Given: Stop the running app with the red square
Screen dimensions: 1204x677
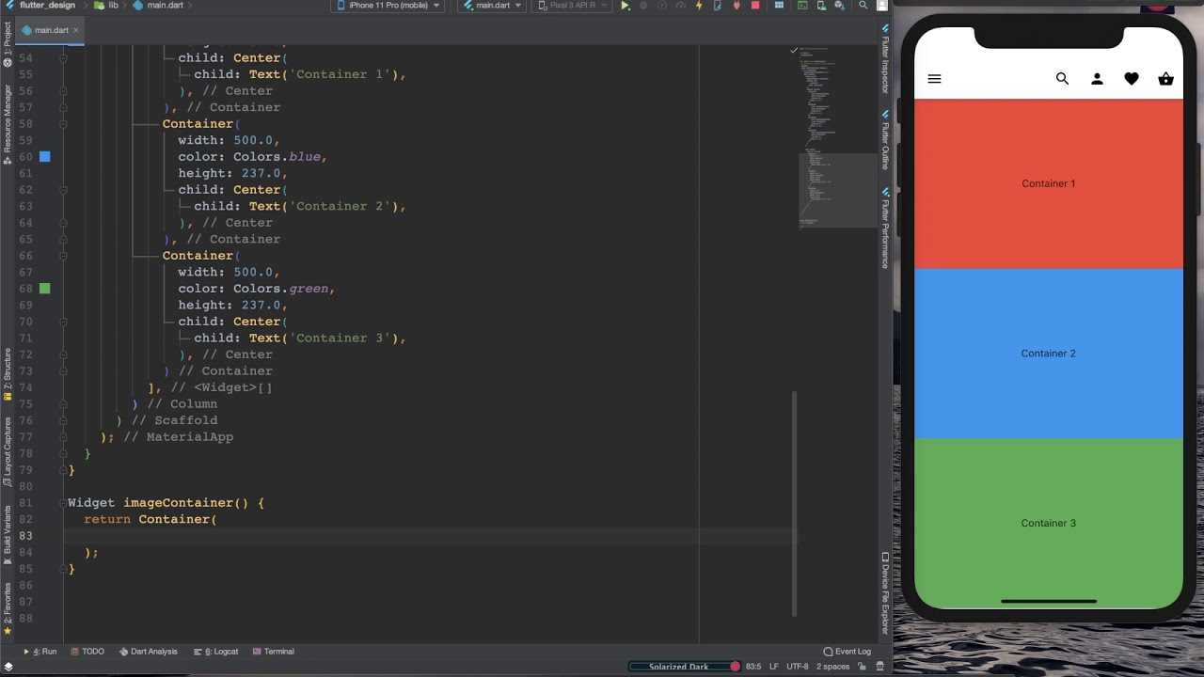Looking at the screenshot, I should [x=754, y=6].
